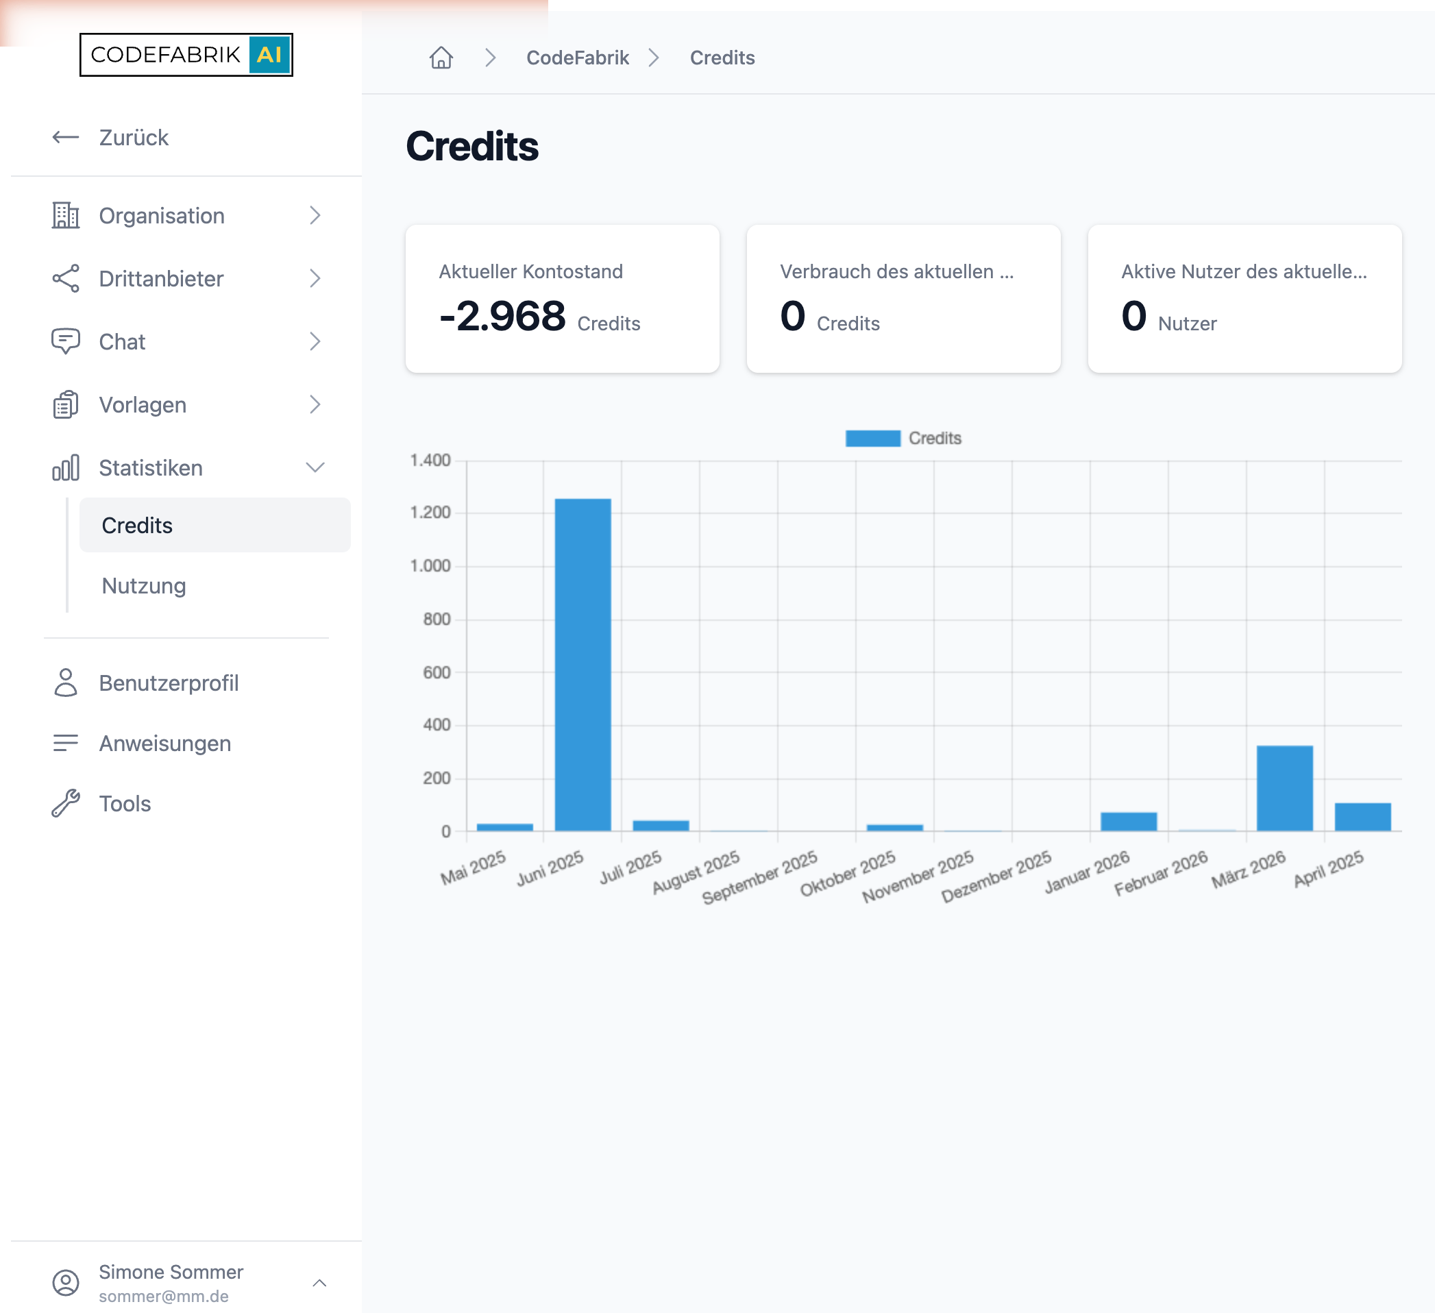Click the Organisation building icon
This screenshot has width=1435, height=1313.
pos(66,216)
